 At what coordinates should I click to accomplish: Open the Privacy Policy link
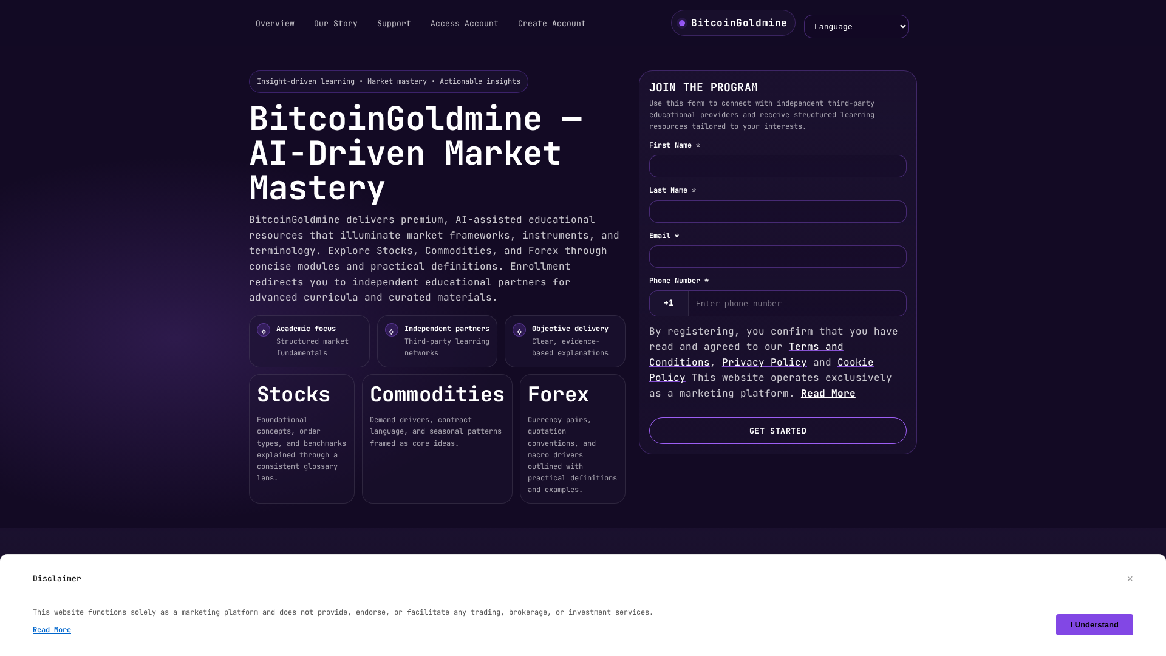(764, 363)
